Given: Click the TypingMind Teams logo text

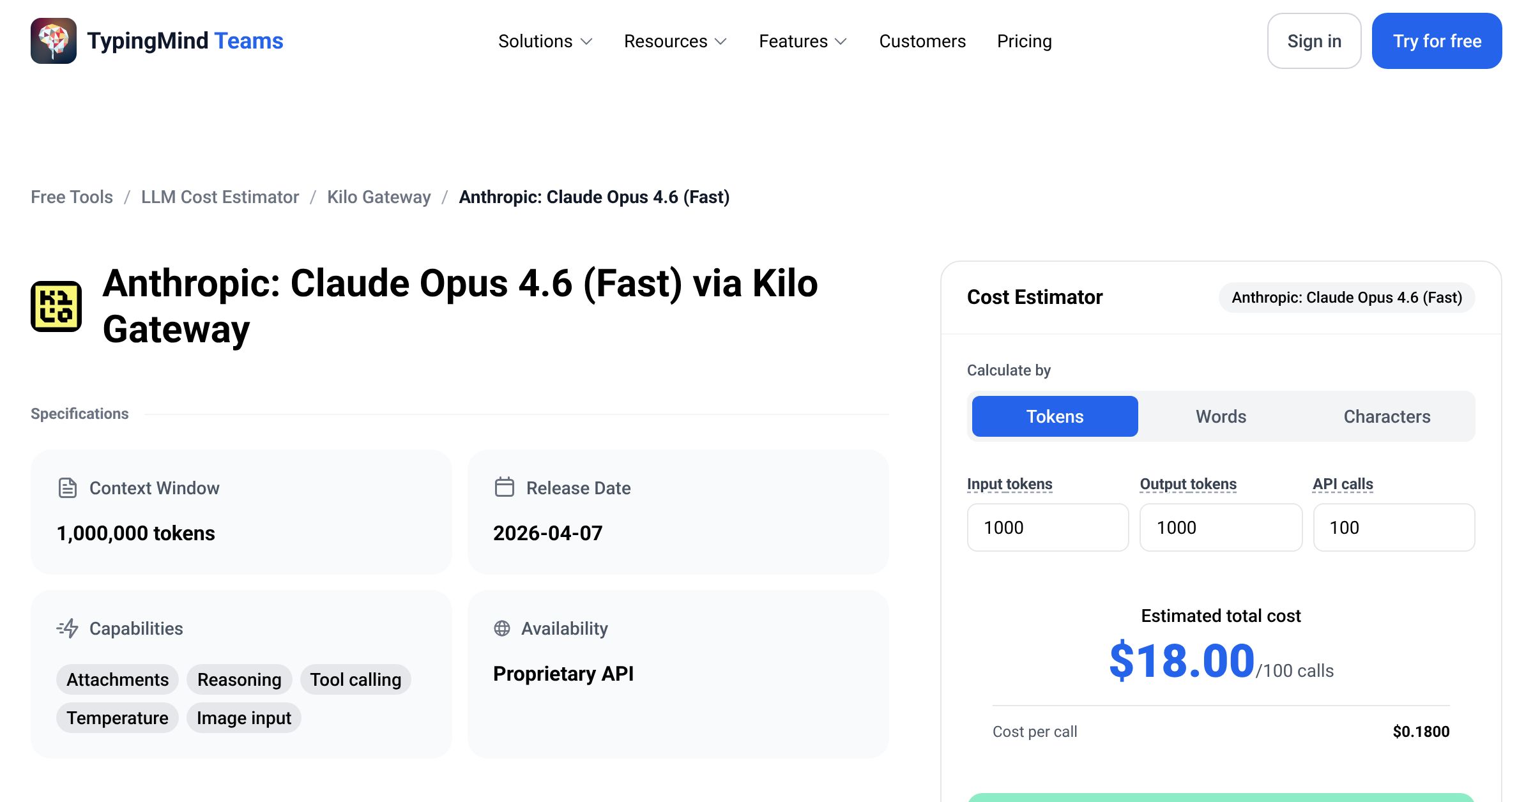Looking at the screenshot, I should click(185, 41).
